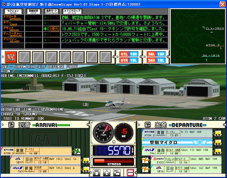Toggle the Delivery speaker mode indicator
Image resolution: width=227 pixels, height=178 pixels.
pos(52,40)
